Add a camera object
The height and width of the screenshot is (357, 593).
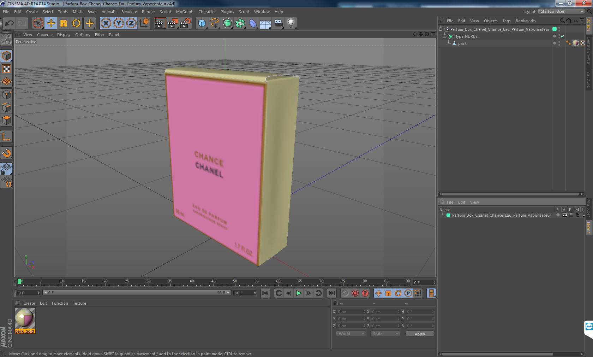coord(278,23)
